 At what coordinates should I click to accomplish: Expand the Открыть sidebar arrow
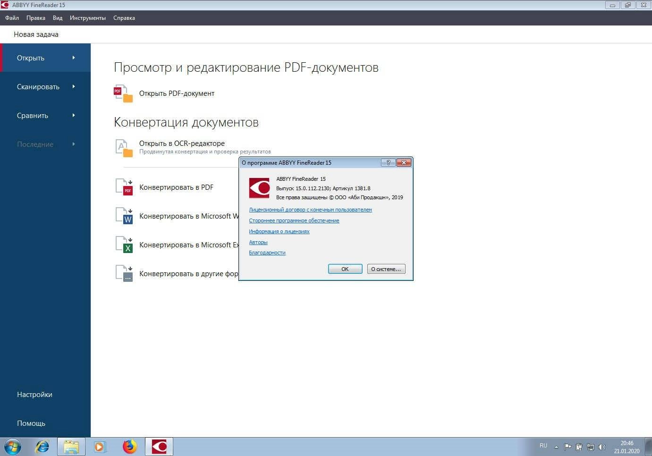tap(74, 58)
